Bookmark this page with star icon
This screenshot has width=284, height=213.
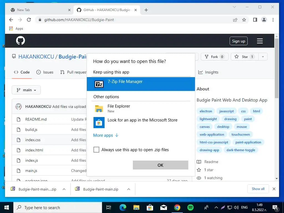pyautogui.click(x=244, y=20)
